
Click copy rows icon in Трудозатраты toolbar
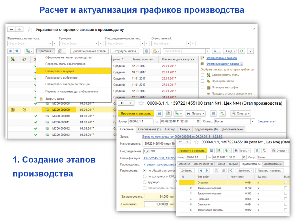[216, 171]
